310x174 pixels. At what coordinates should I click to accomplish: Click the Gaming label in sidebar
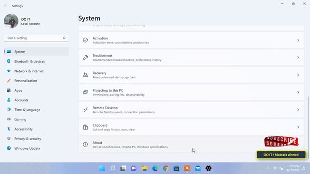click(20, 119)
